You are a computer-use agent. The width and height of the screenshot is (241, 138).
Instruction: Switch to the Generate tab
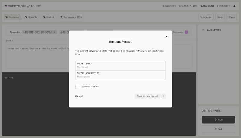coord(12,17)
